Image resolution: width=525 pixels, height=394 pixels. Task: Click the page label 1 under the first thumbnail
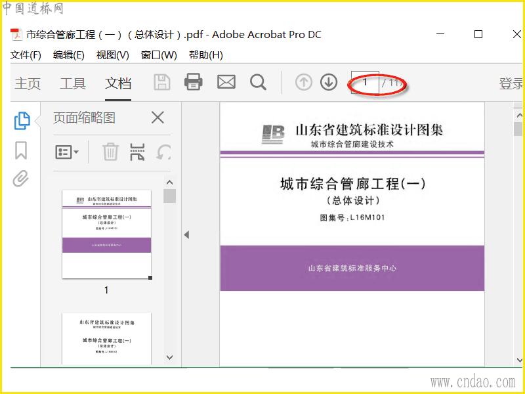(x=106, y=290)
